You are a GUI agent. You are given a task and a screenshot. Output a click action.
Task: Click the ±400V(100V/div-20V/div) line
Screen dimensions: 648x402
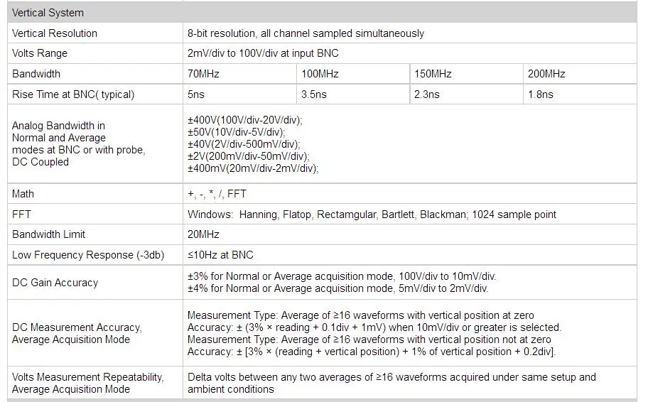tap(244, 120)
